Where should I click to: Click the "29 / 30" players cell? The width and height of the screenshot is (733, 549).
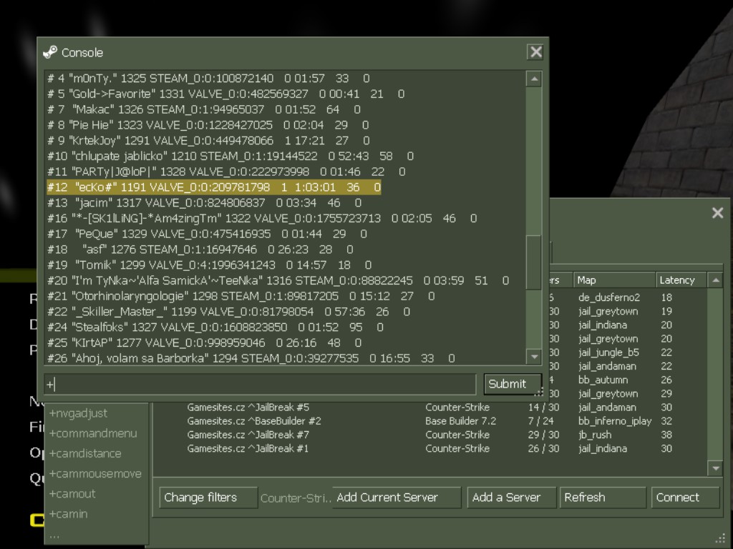coord(543,435)
